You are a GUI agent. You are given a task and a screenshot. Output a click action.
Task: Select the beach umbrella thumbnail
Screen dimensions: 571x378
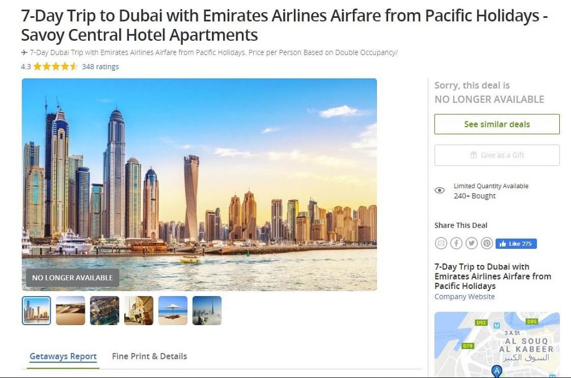pyautogui.click(x=173, y=311)
